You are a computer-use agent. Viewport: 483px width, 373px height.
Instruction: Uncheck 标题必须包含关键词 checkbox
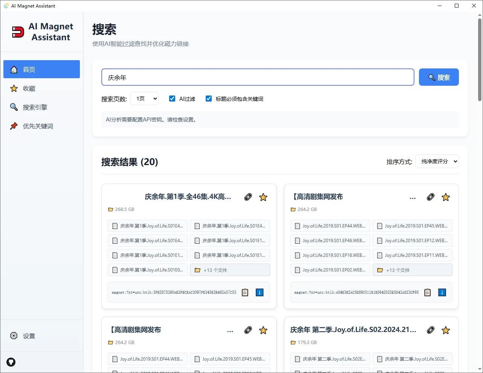coord(209,99)
